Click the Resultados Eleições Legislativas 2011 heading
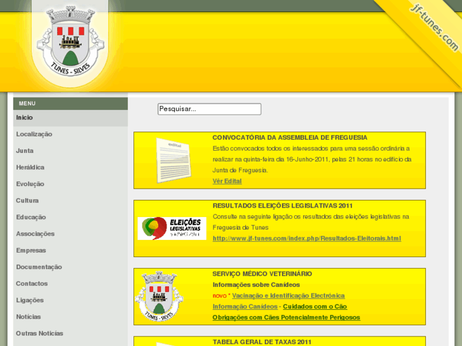 [x=283, y=206]
